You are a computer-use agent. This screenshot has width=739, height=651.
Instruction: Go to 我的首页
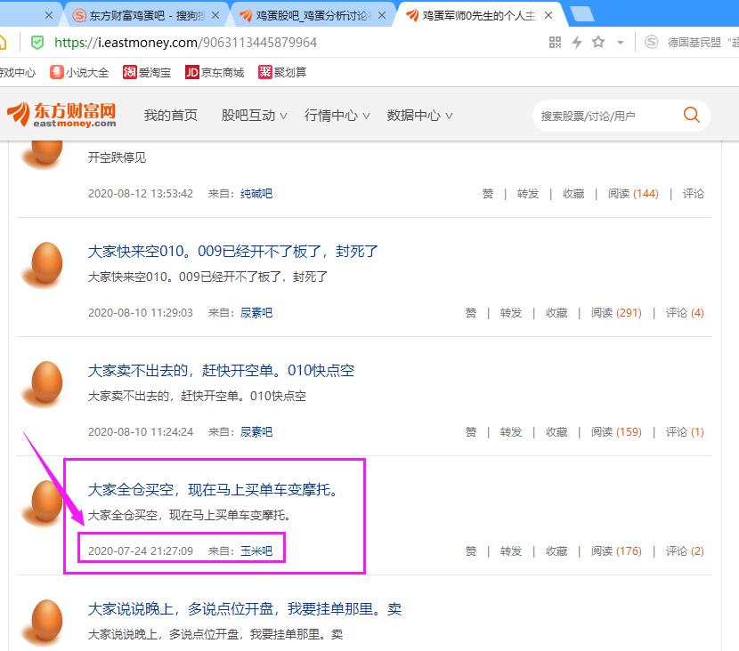coord(171,116)
